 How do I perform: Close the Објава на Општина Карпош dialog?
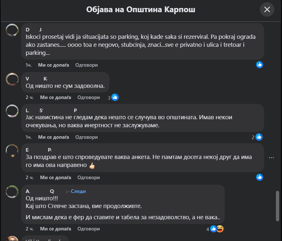click(x=267, y=10)
